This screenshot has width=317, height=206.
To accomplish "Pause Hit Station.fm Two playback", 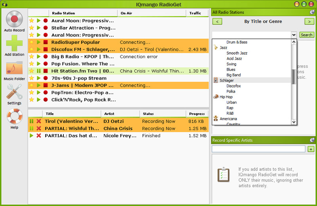I will tap(38, 71).
